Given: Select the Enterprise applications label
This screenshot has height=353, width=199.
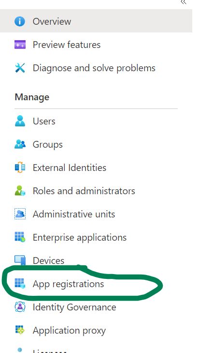Looking at the screenshot, I should pos(80,237).
